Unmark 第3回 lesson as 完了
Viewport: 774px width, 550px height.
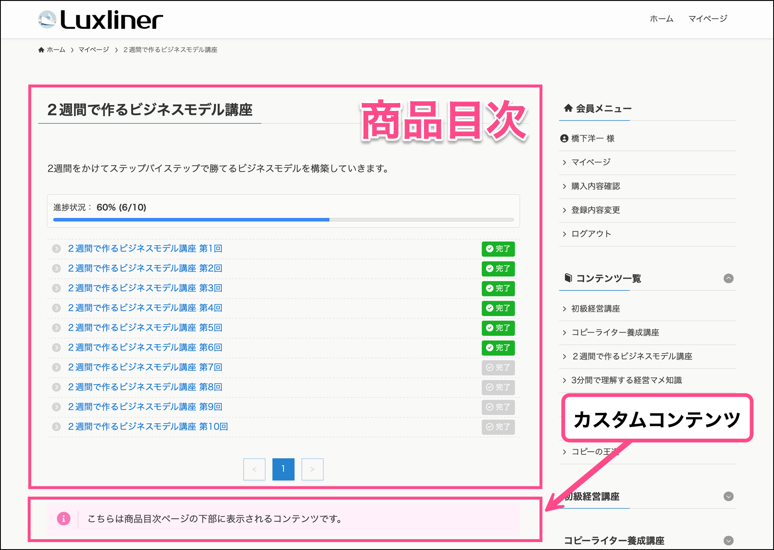coord(498,288)
